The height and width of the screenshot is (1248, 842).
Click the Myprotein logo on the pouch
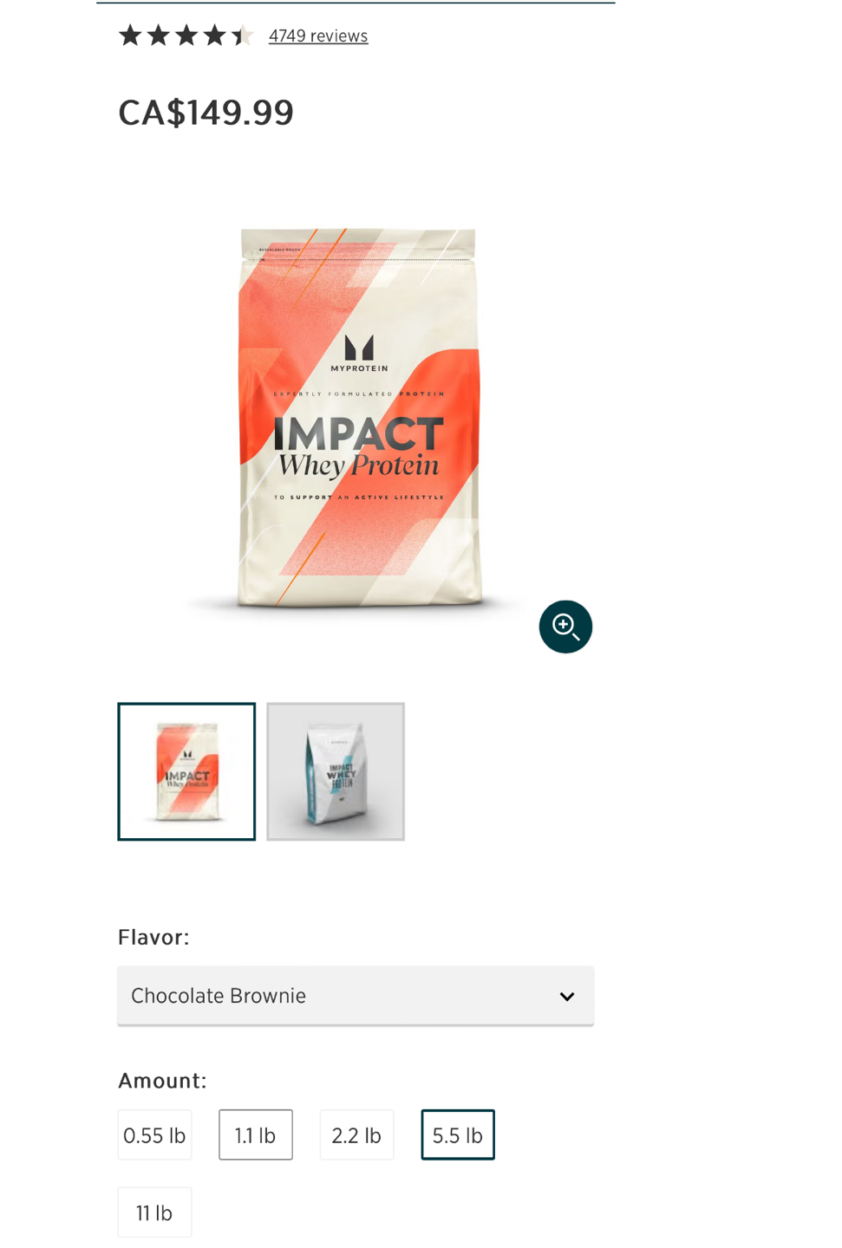(x=359, y=354)
